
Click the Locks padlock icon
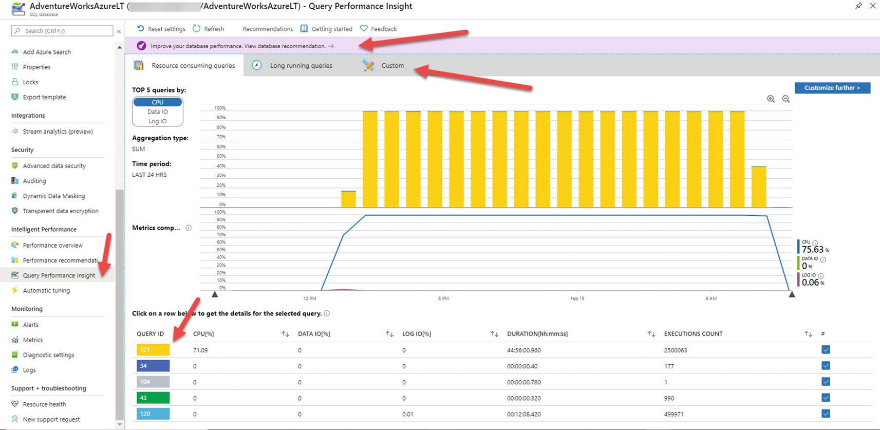[15, 82]
